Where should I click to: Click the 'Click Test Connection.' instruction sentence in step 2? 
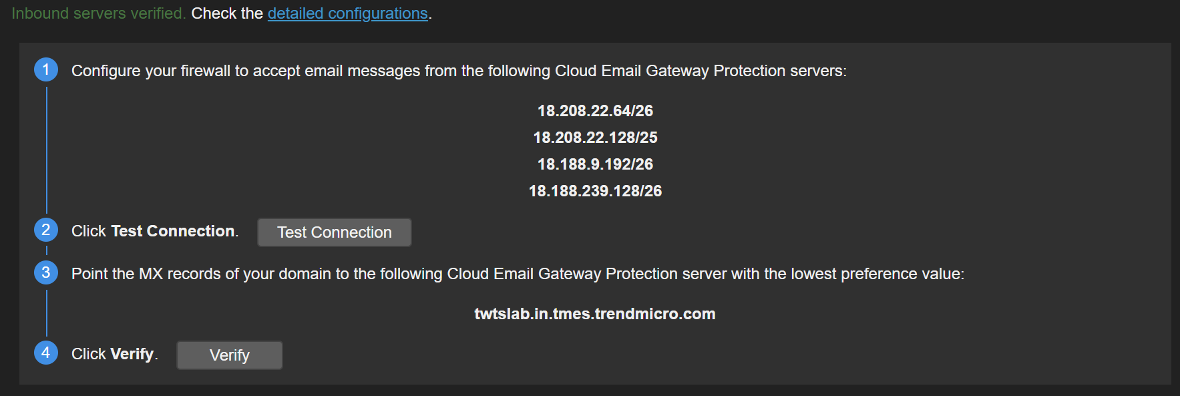point(154,231)
